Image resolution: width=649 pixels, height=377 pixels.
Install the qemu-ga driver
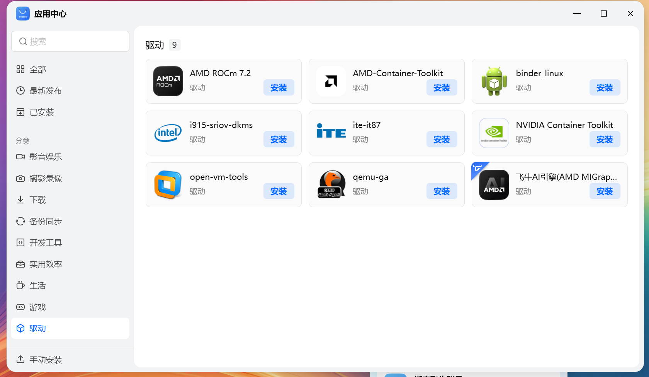pyautogui.click(x=442, y=191)
